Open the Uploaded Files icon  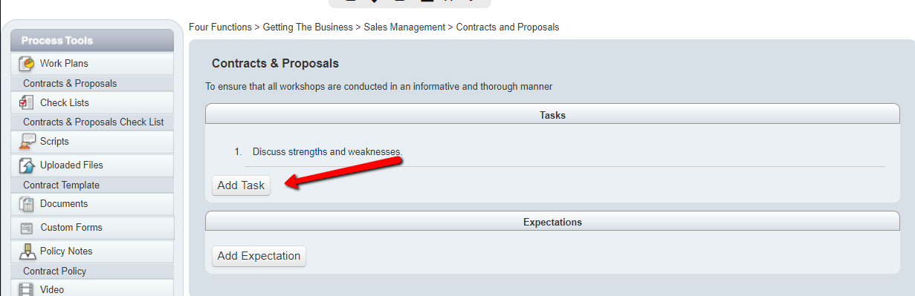27,165
